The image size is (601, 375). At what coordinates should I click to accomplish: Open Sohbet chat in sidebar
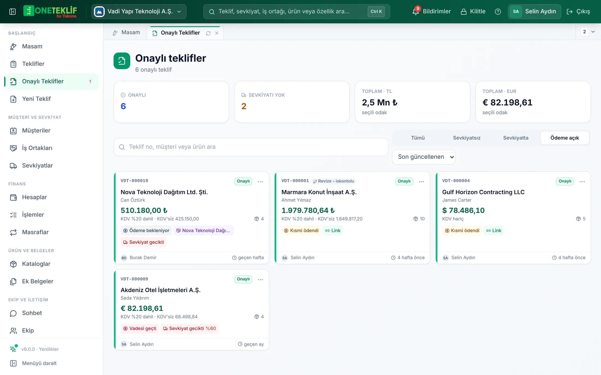pyautogui.click(x=52, y=313)
